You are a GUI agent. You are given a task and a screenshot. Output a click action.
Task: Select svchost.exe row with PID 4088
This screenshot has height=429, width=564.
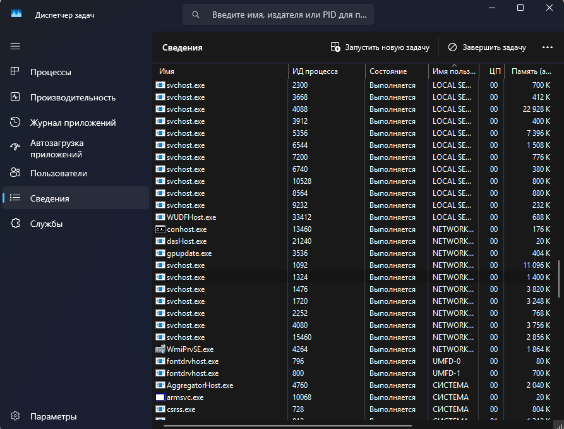tap(354, 109)
